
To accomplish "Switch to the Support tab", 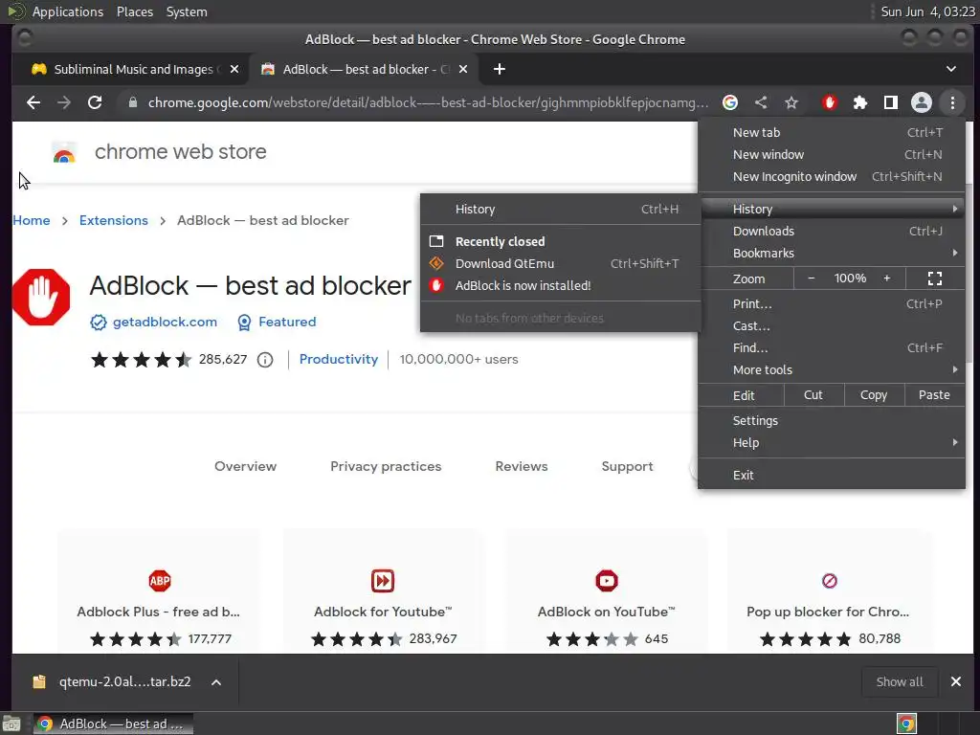I will 627,466.
